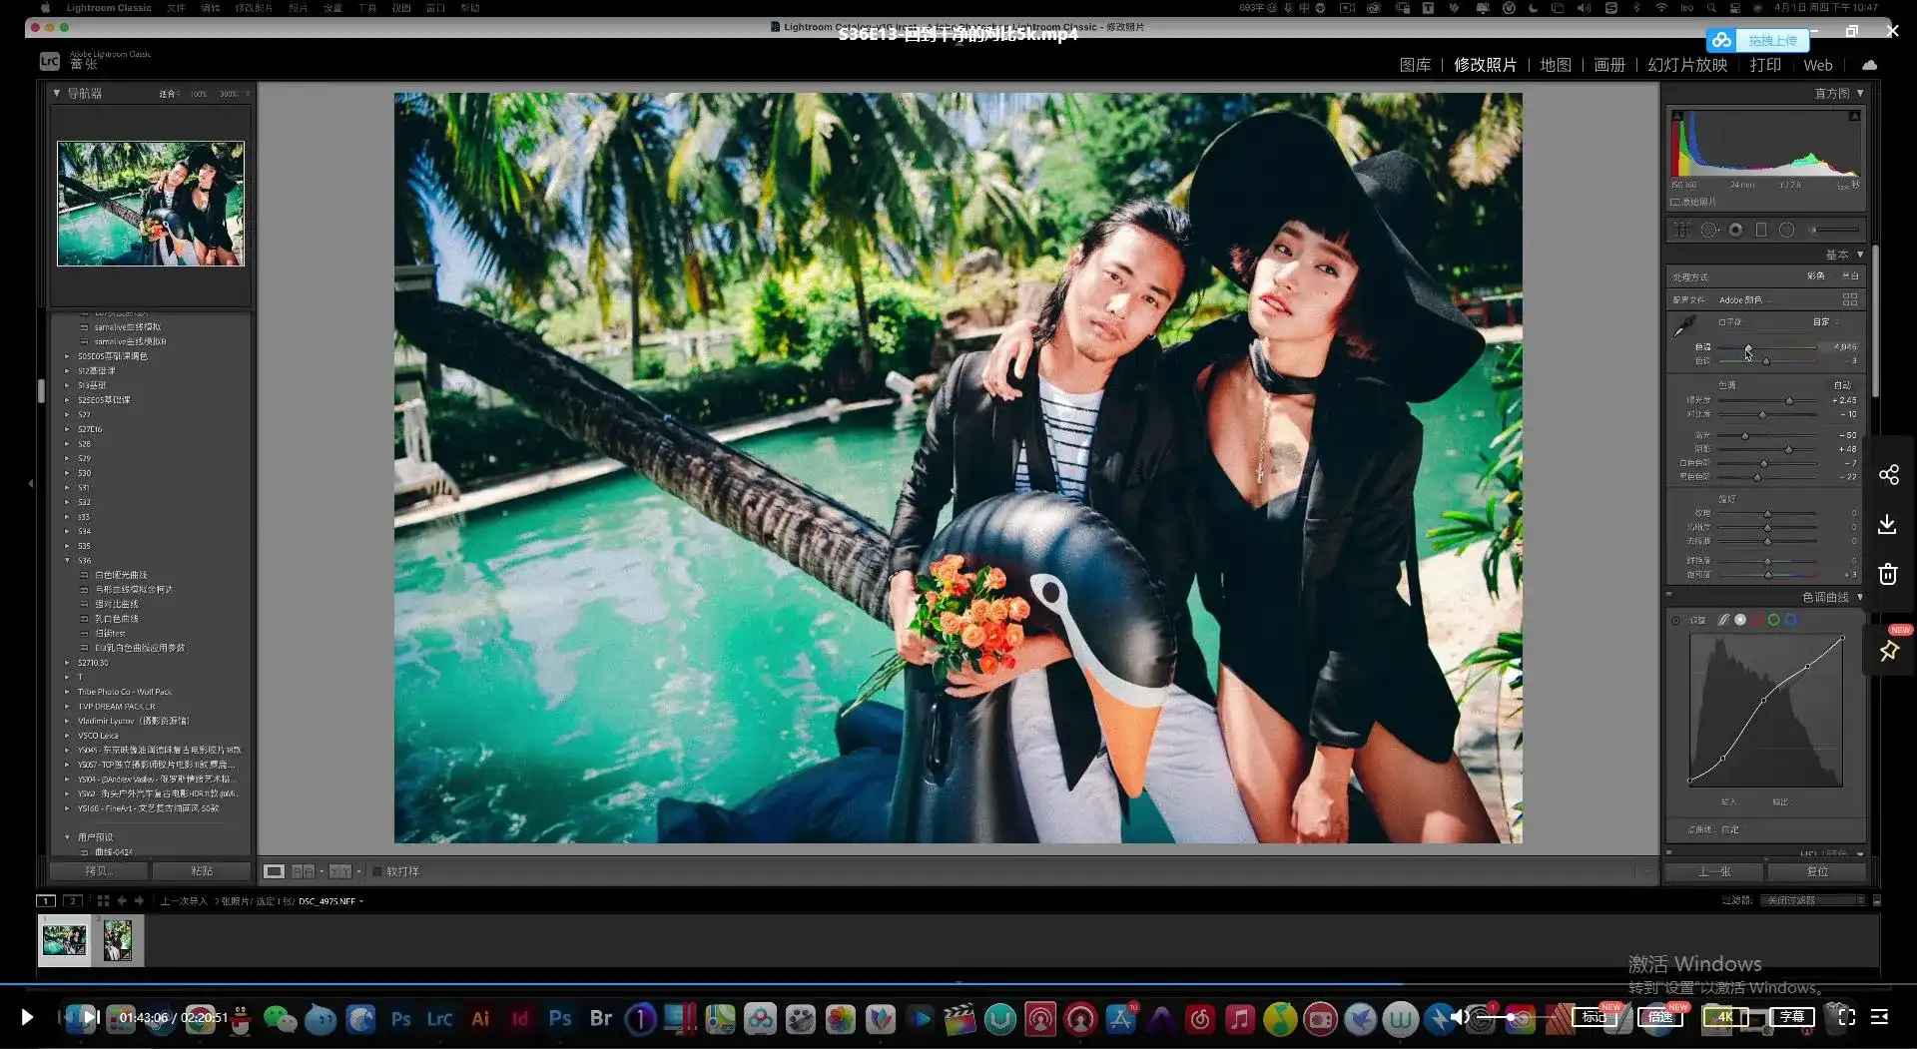Select the white balance eyedropper tool
Screen dimensions: 1917x1049
[x=1685, y=325]
